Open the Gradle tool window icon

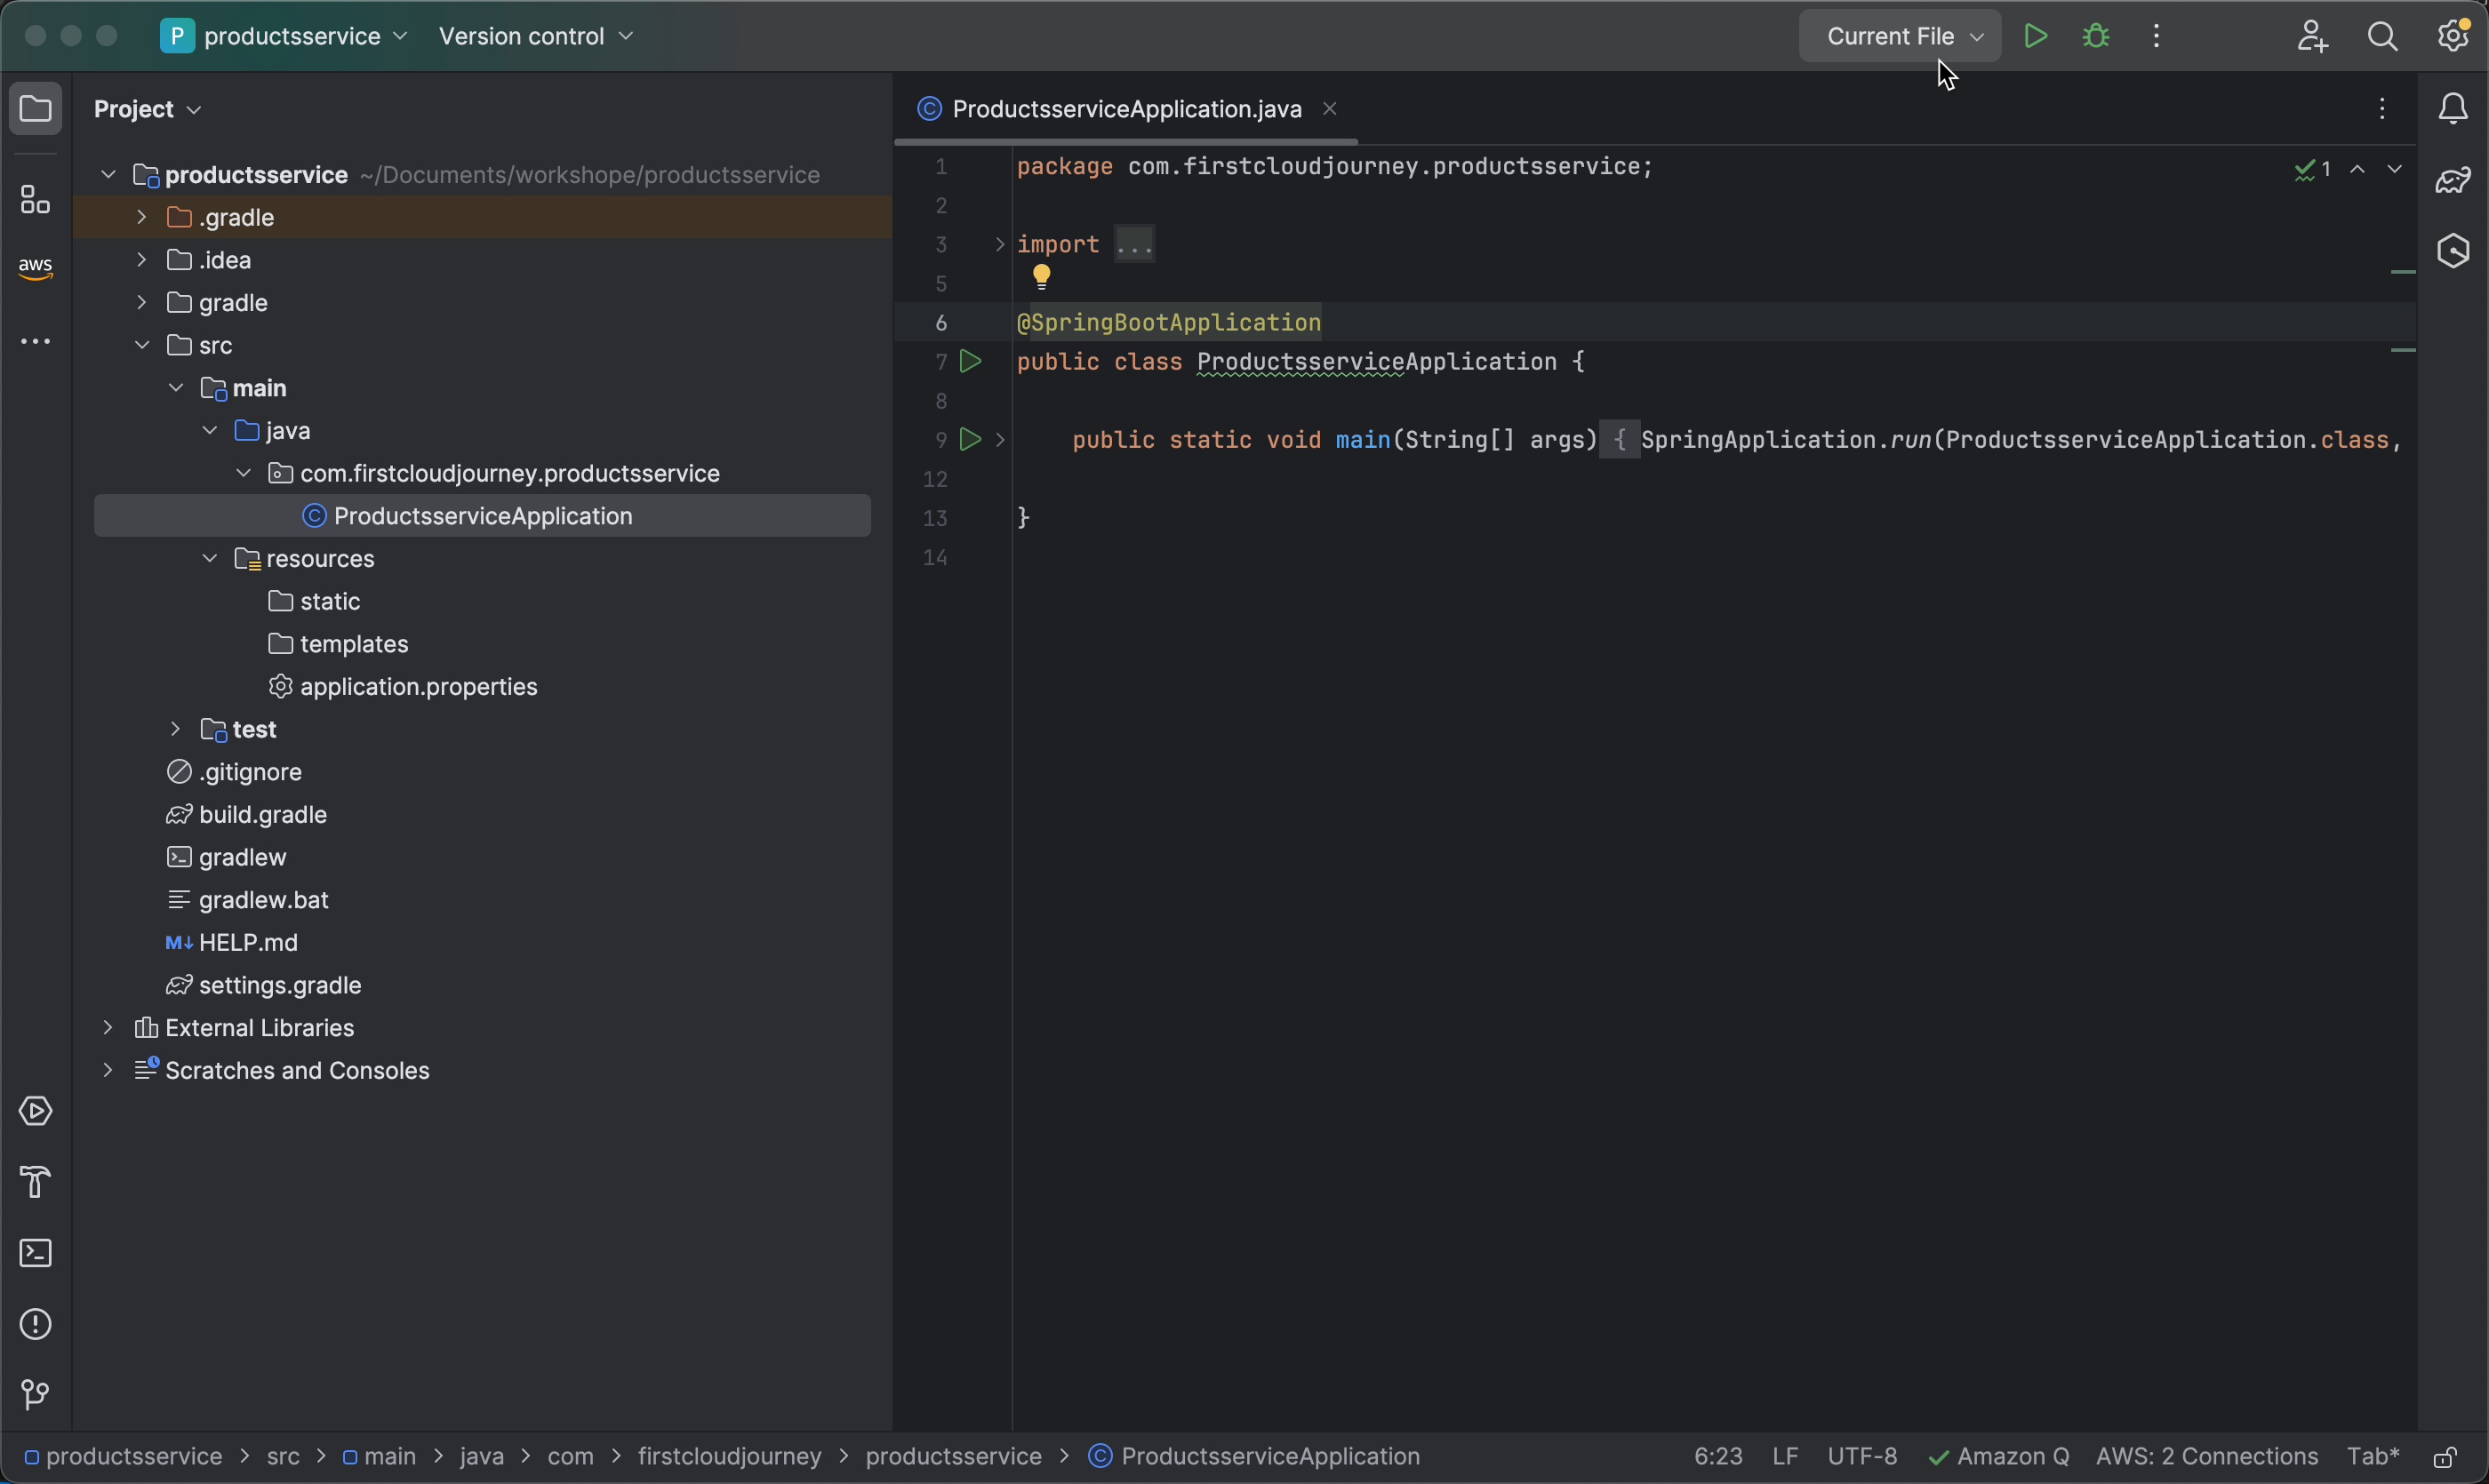[2453, 180]
